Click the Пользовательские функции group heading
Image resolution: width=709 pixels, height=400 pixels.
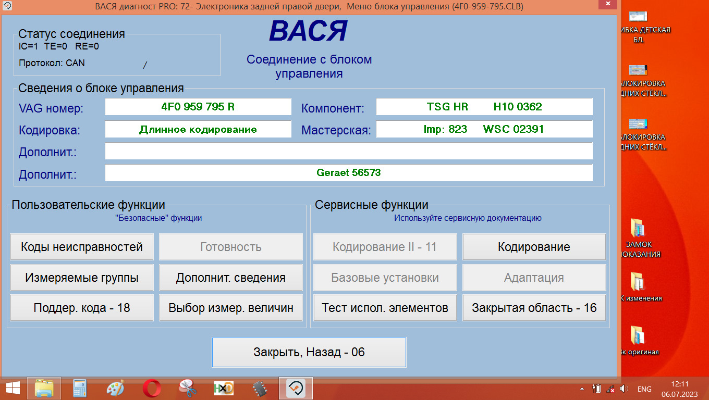[x=89, y=205]
